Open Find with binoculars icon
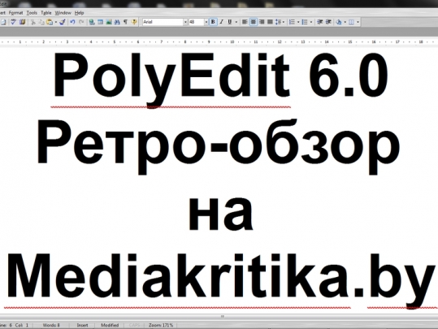 117,22
